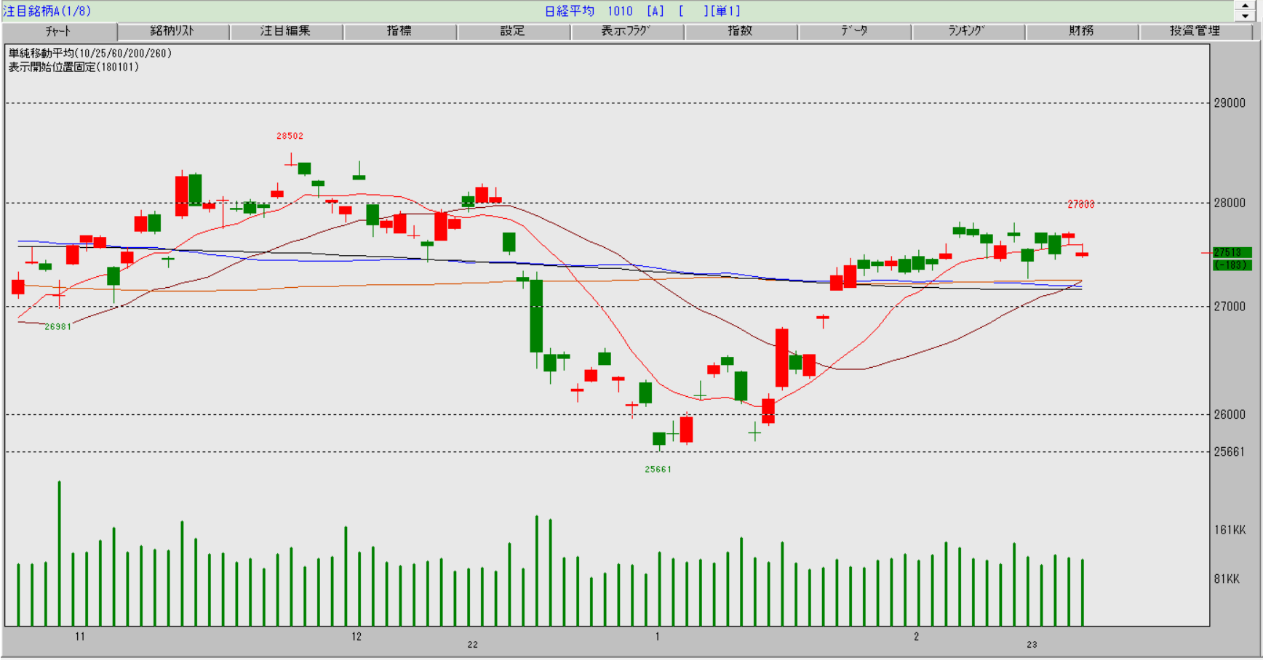Select the チャート tab
The image size is (1263, 660).
(x=58, y=31)
